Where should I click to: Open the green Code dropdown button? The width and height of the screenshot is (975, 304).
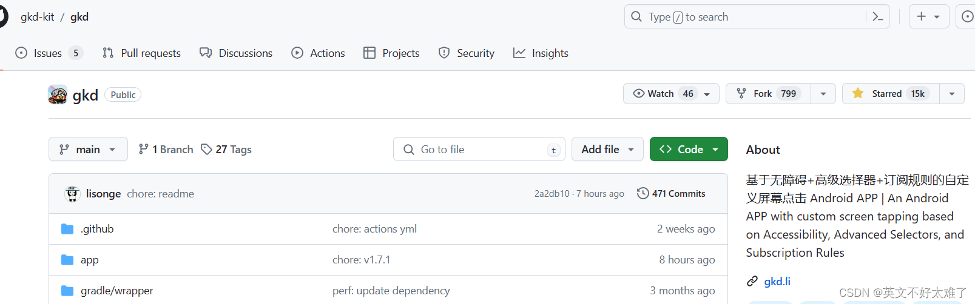tap(689, 149)
